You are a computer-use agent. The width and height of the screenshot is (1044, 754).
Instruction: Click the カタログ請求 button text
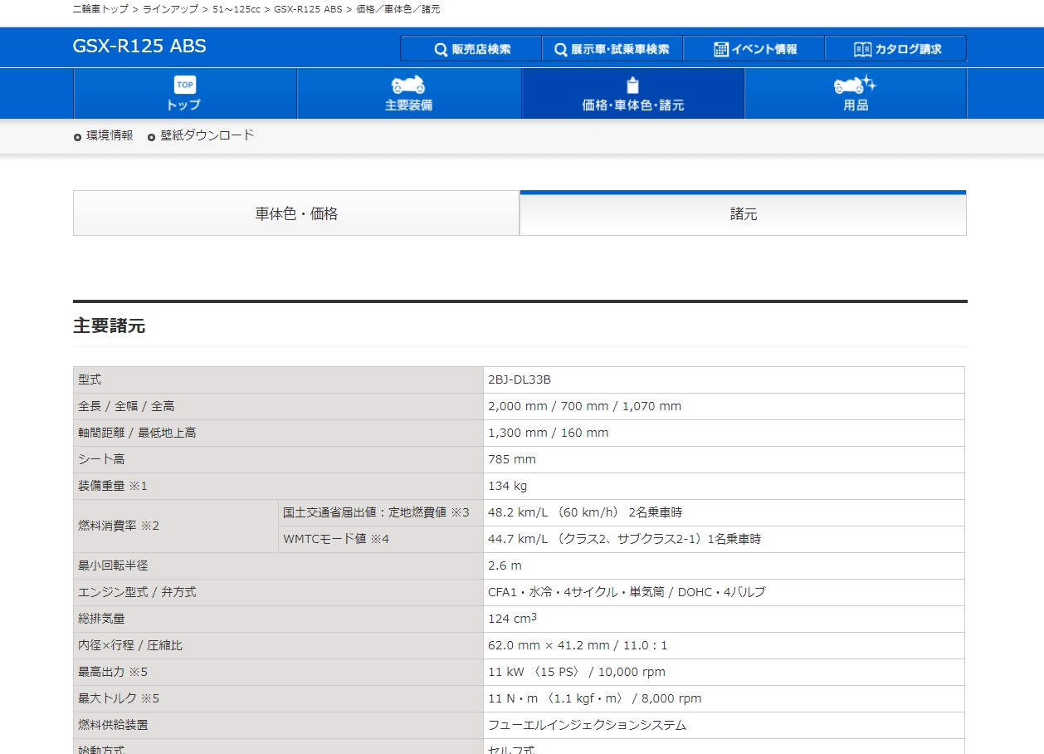(908, 49)
